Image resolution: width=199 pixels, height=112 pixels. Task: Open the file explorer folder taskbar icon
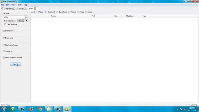click(49, 109)
